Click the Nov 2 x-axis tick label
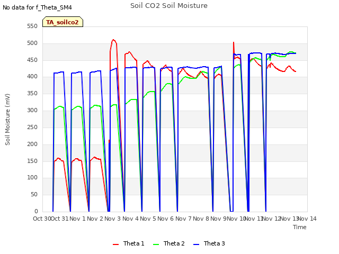This screenshot has width=339, height=254. 95,219
